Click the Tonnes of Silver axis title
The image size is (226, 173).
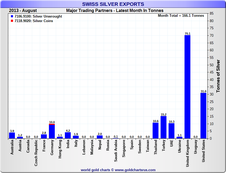pyautogui.click(x=218, y=76)
